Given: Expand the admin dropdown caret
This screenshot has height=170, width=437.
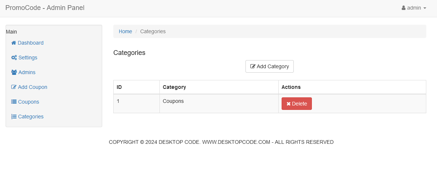Looking at the screenshot, I should click(x=425, y=8).
